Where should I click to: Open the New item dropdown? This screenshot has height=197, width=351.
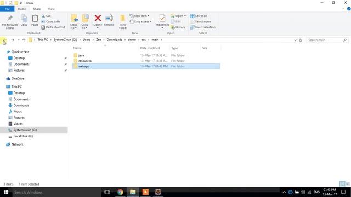point(139,16)
